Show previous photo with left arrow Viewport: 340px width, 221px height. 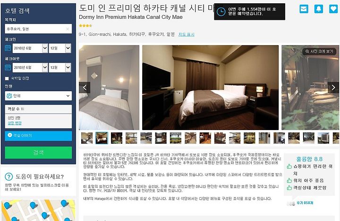point(85,88)
